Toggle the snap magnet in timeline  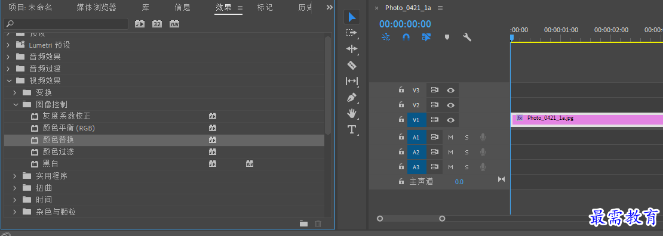tap(406, 37)
